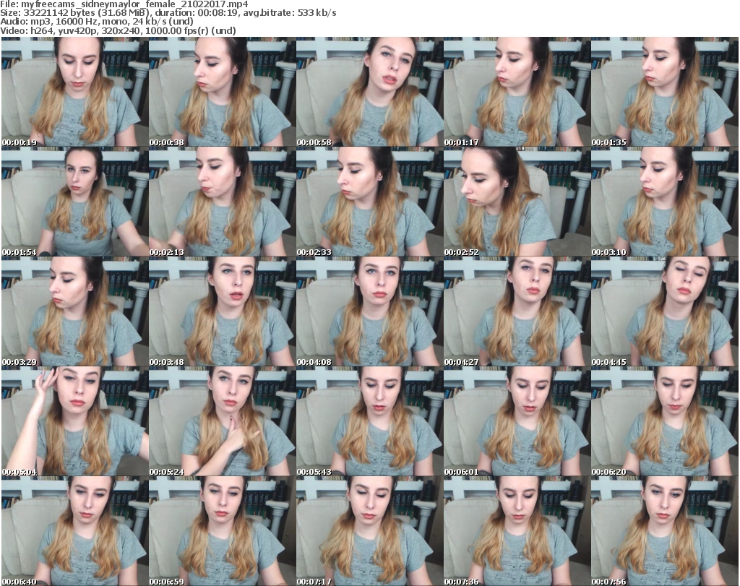740x586 pixels.
Task: Choose the frame timestamped 00:06:20
Action: (x=665, y=421)
